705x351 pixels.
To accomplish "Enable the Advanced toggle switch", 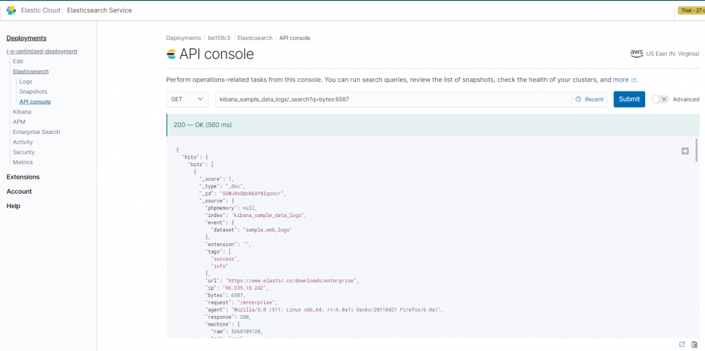I will pyautogui.click(x=660, y=100).
